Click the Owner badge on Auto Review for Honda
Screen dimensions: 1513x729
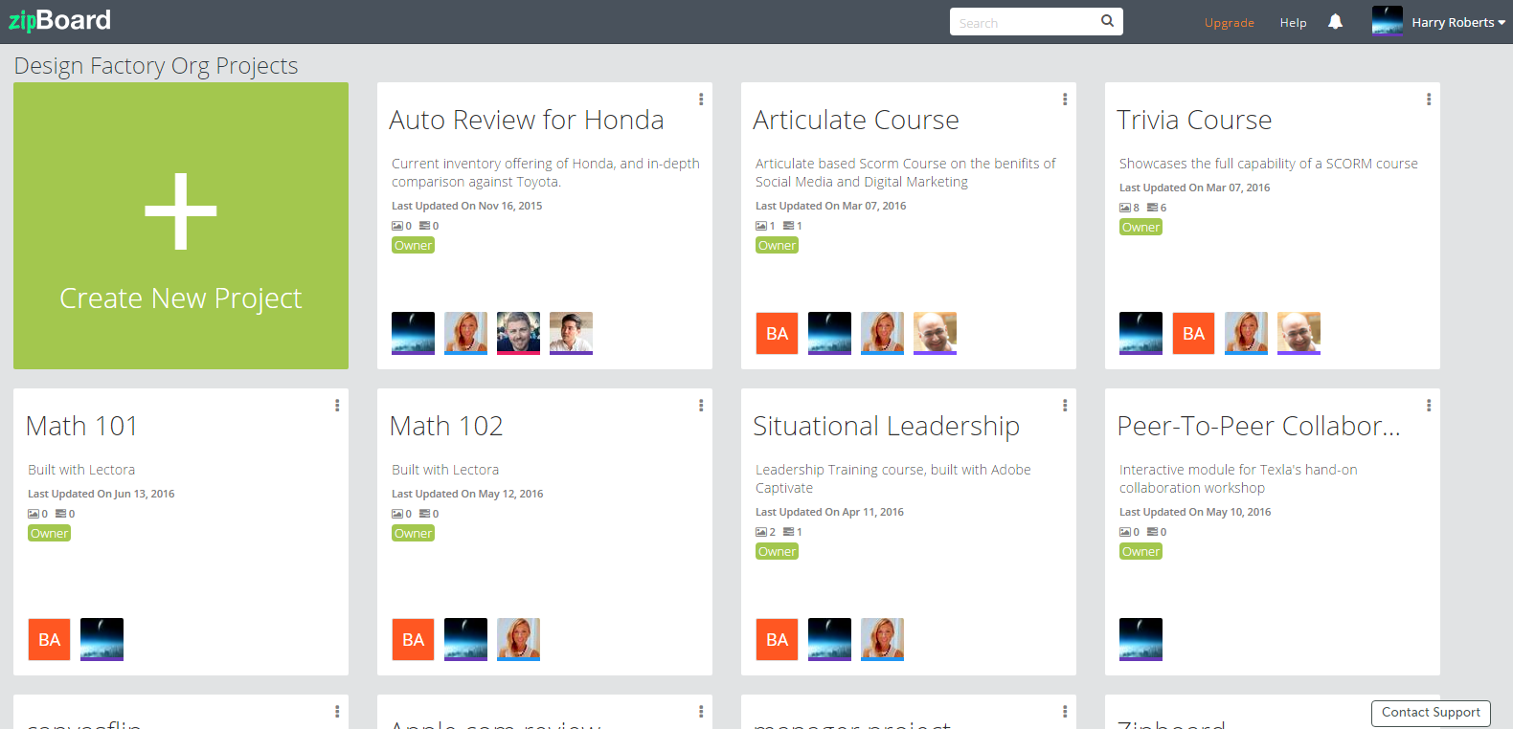pos(413,246)
